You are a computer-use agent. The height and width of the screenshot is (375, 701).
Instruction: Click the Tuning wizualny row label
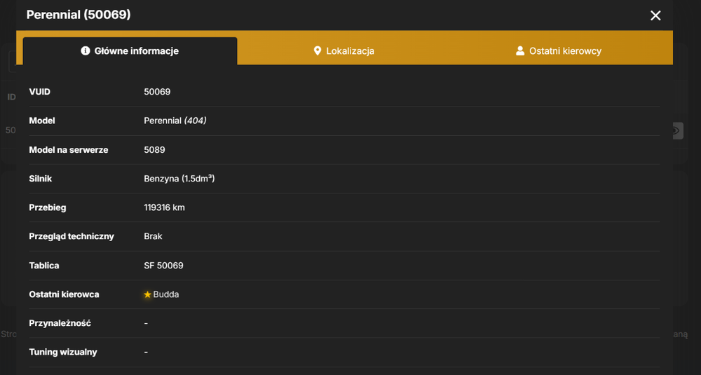(63, 352)
